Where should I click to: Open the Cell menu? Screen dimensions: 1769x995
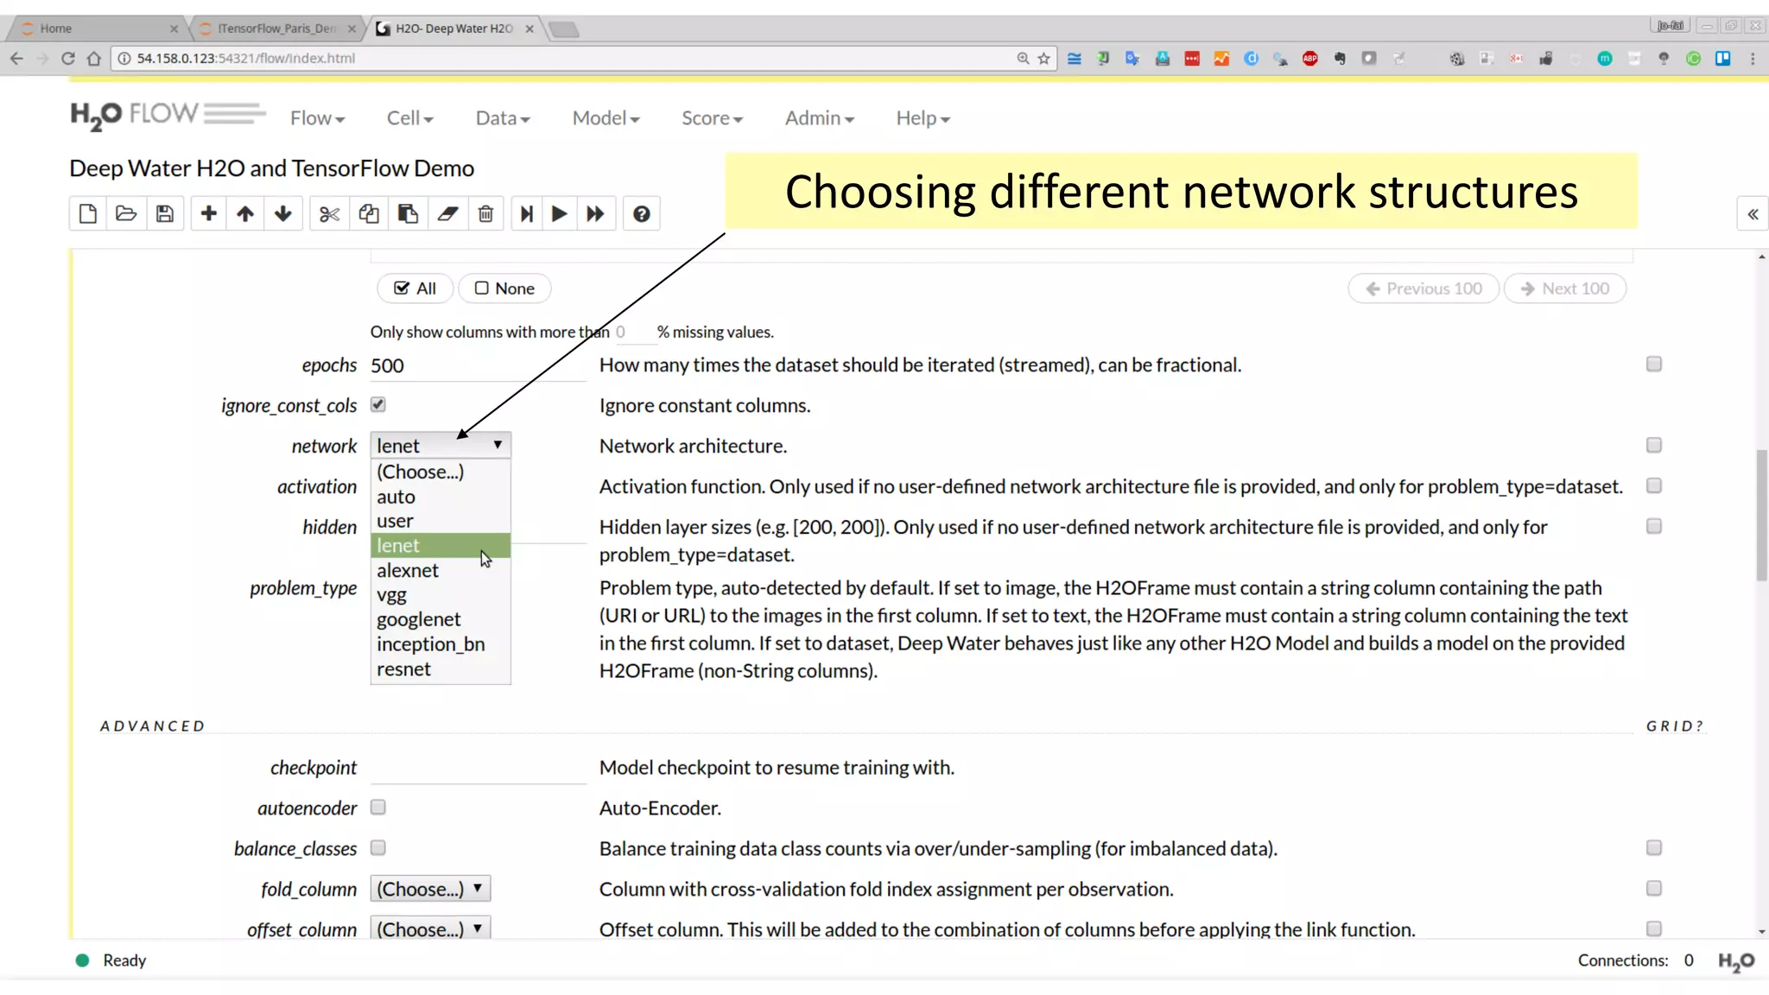pos(409,117)
